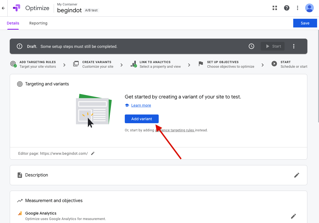Image resolution: width=319 pixels, height=223 pixels.
Task: Edit Google Analytics link with pencil
Action: 294,216
